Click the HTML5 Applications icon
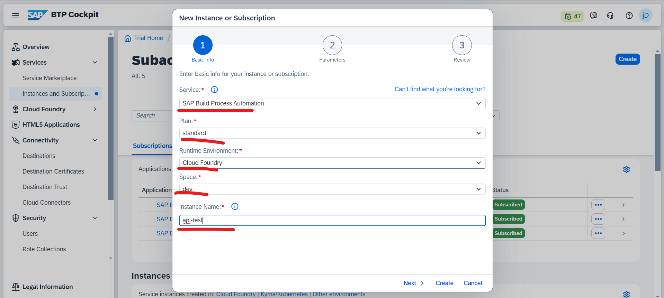 point(16,125)
